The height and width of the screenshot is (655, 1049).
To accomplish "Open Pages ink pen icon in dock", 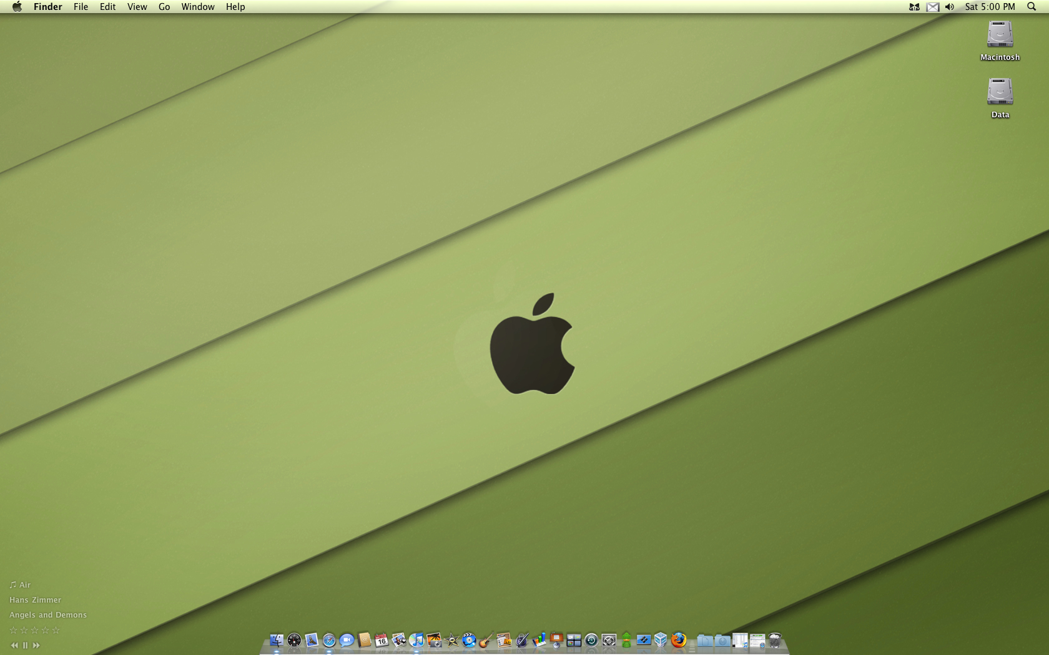I will tap(521, 640).
